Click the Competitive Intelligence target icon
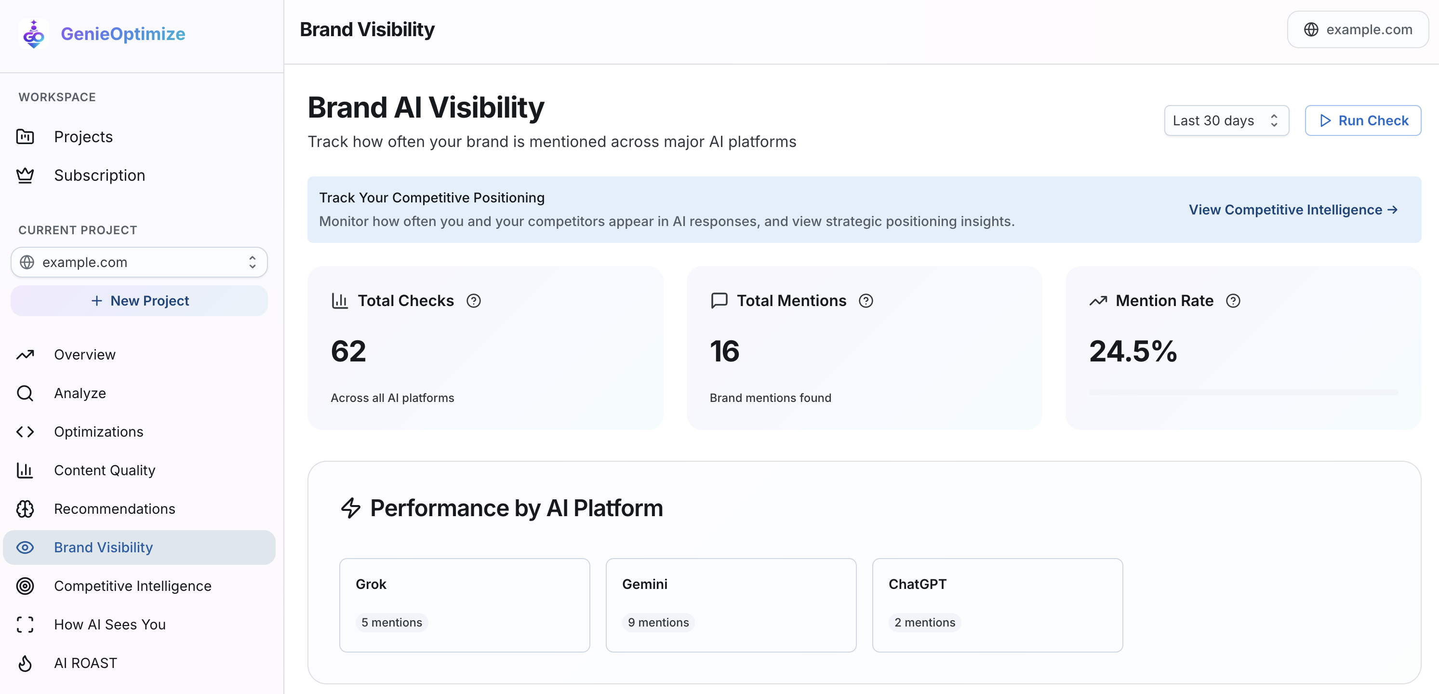Viewport: 1439px width, 694px height. coord(25,586)
